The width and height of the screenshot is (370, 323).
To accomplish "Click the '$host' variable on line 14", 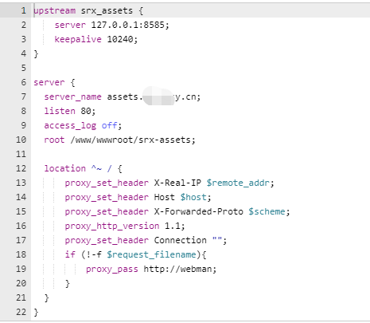I will 193,197.
